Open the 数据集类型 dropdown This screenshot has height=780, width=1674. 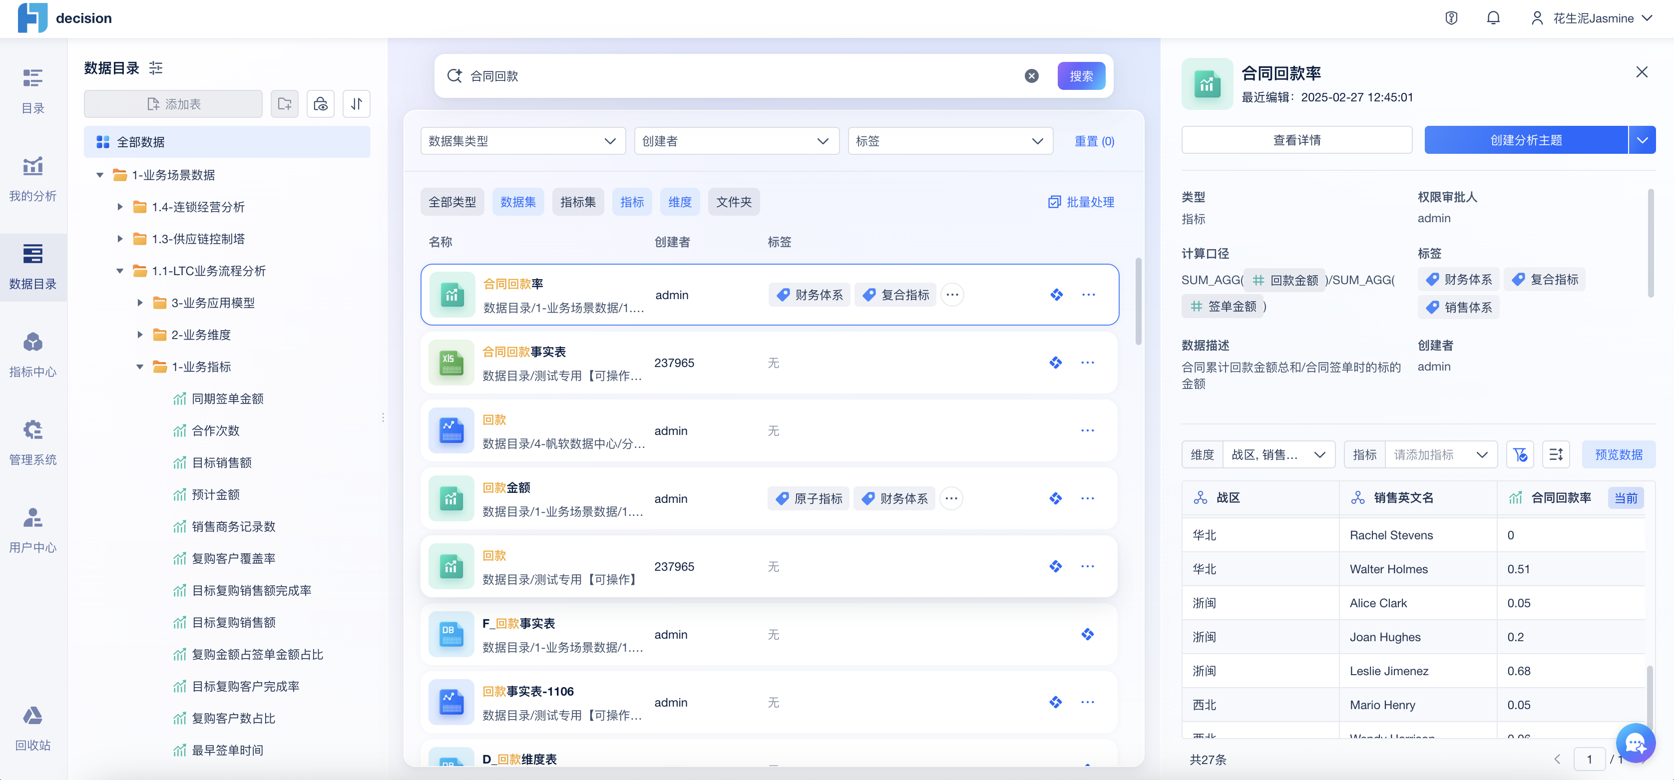point(522,141)
